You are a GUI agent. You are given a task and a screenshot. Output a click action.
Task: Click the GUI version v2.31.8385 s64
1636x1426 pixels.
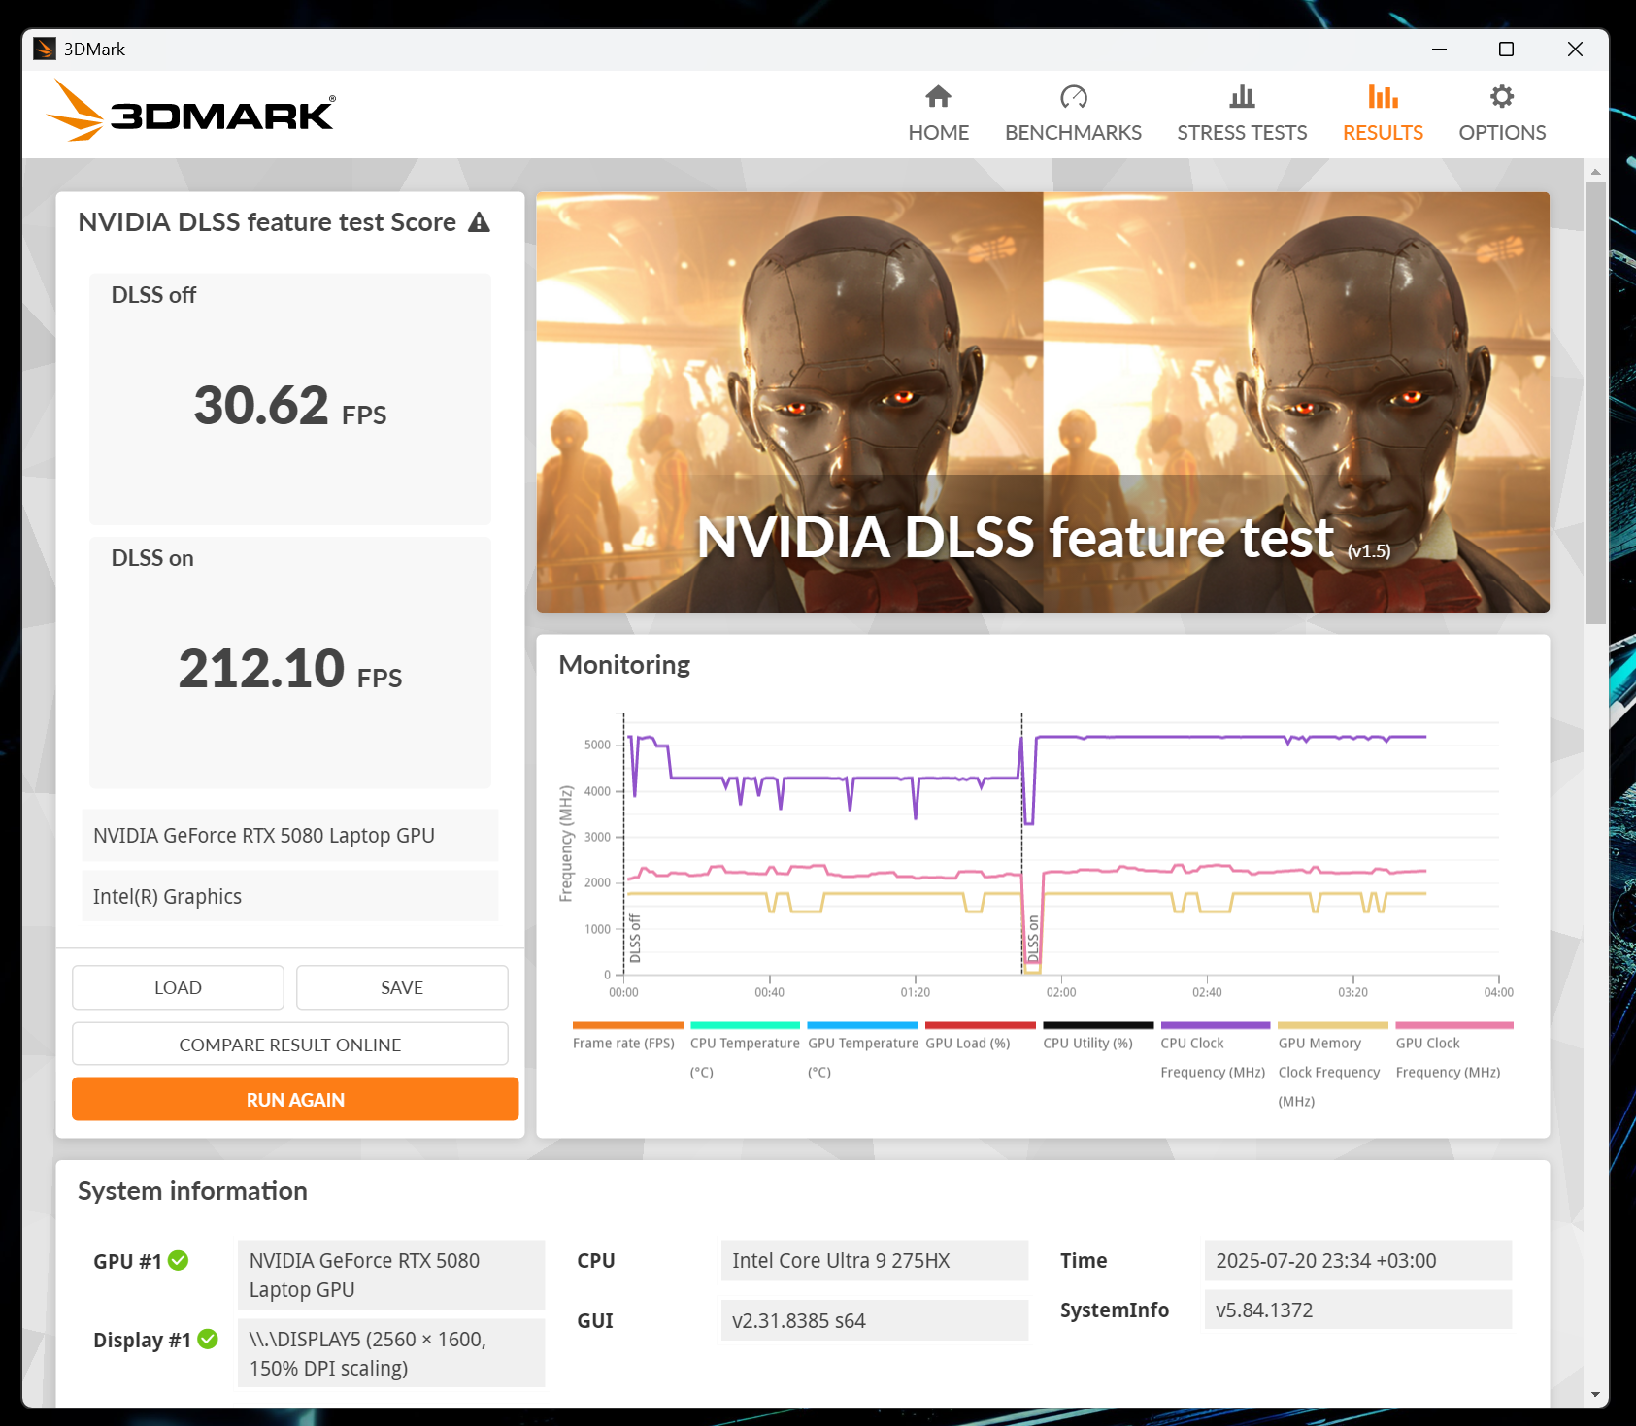[874, 1320]
